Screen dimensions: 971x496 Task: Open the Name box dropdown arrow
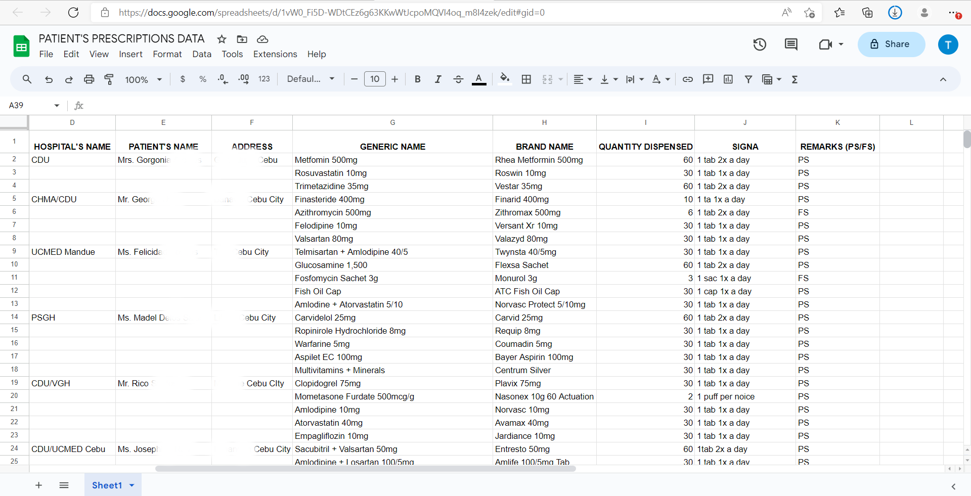57,105
